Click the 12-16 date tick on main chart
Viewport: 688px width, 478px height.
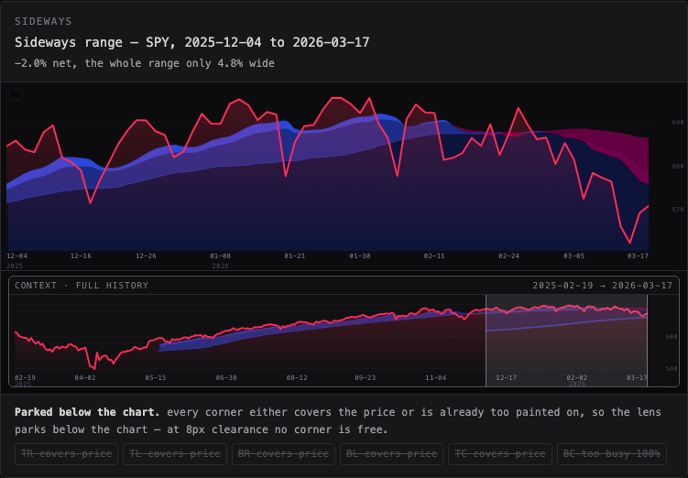(81, 255)
